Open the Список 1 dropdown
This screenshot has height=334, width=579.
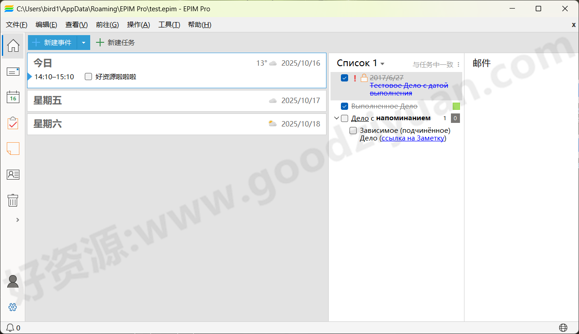382,63
